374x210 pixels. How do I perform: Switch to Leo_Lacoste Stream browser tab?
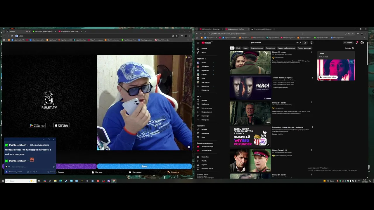click(44, 31)
